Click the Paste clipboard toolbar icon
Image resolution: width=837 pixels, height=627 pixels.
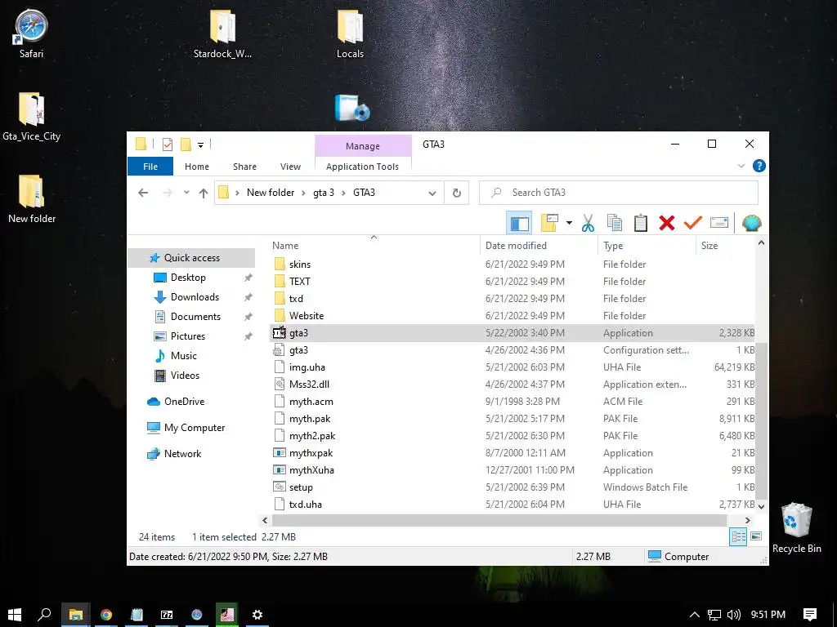[641, 223]
